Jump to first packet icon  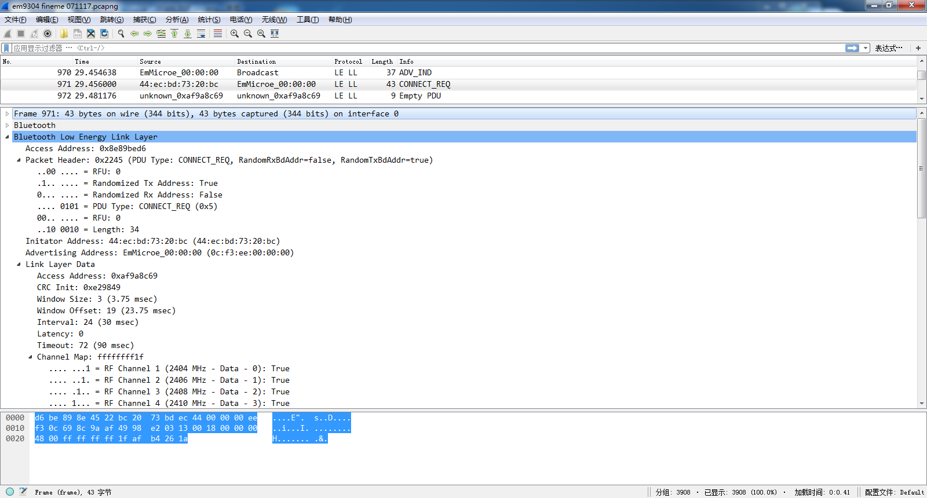[174, 34]
